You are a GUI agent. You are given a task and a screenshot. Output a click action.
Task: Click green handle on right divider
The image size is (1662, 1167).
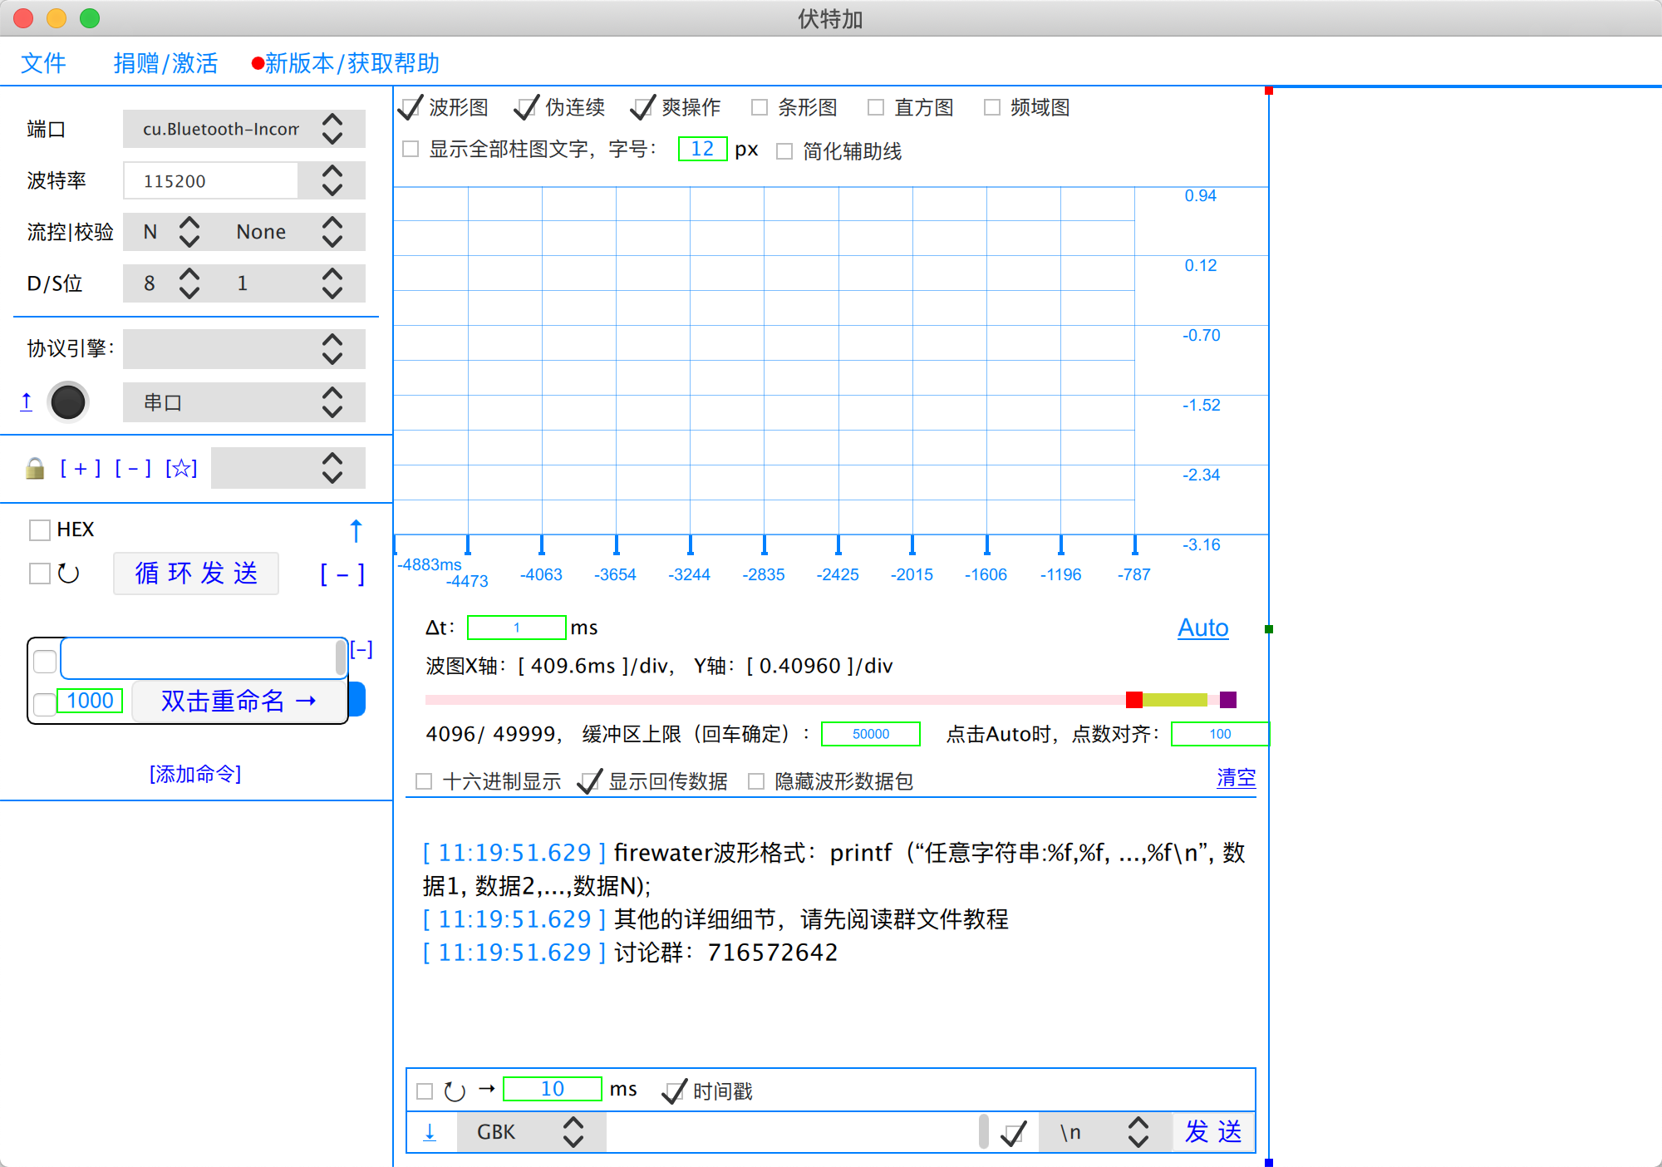[1269, 629]
